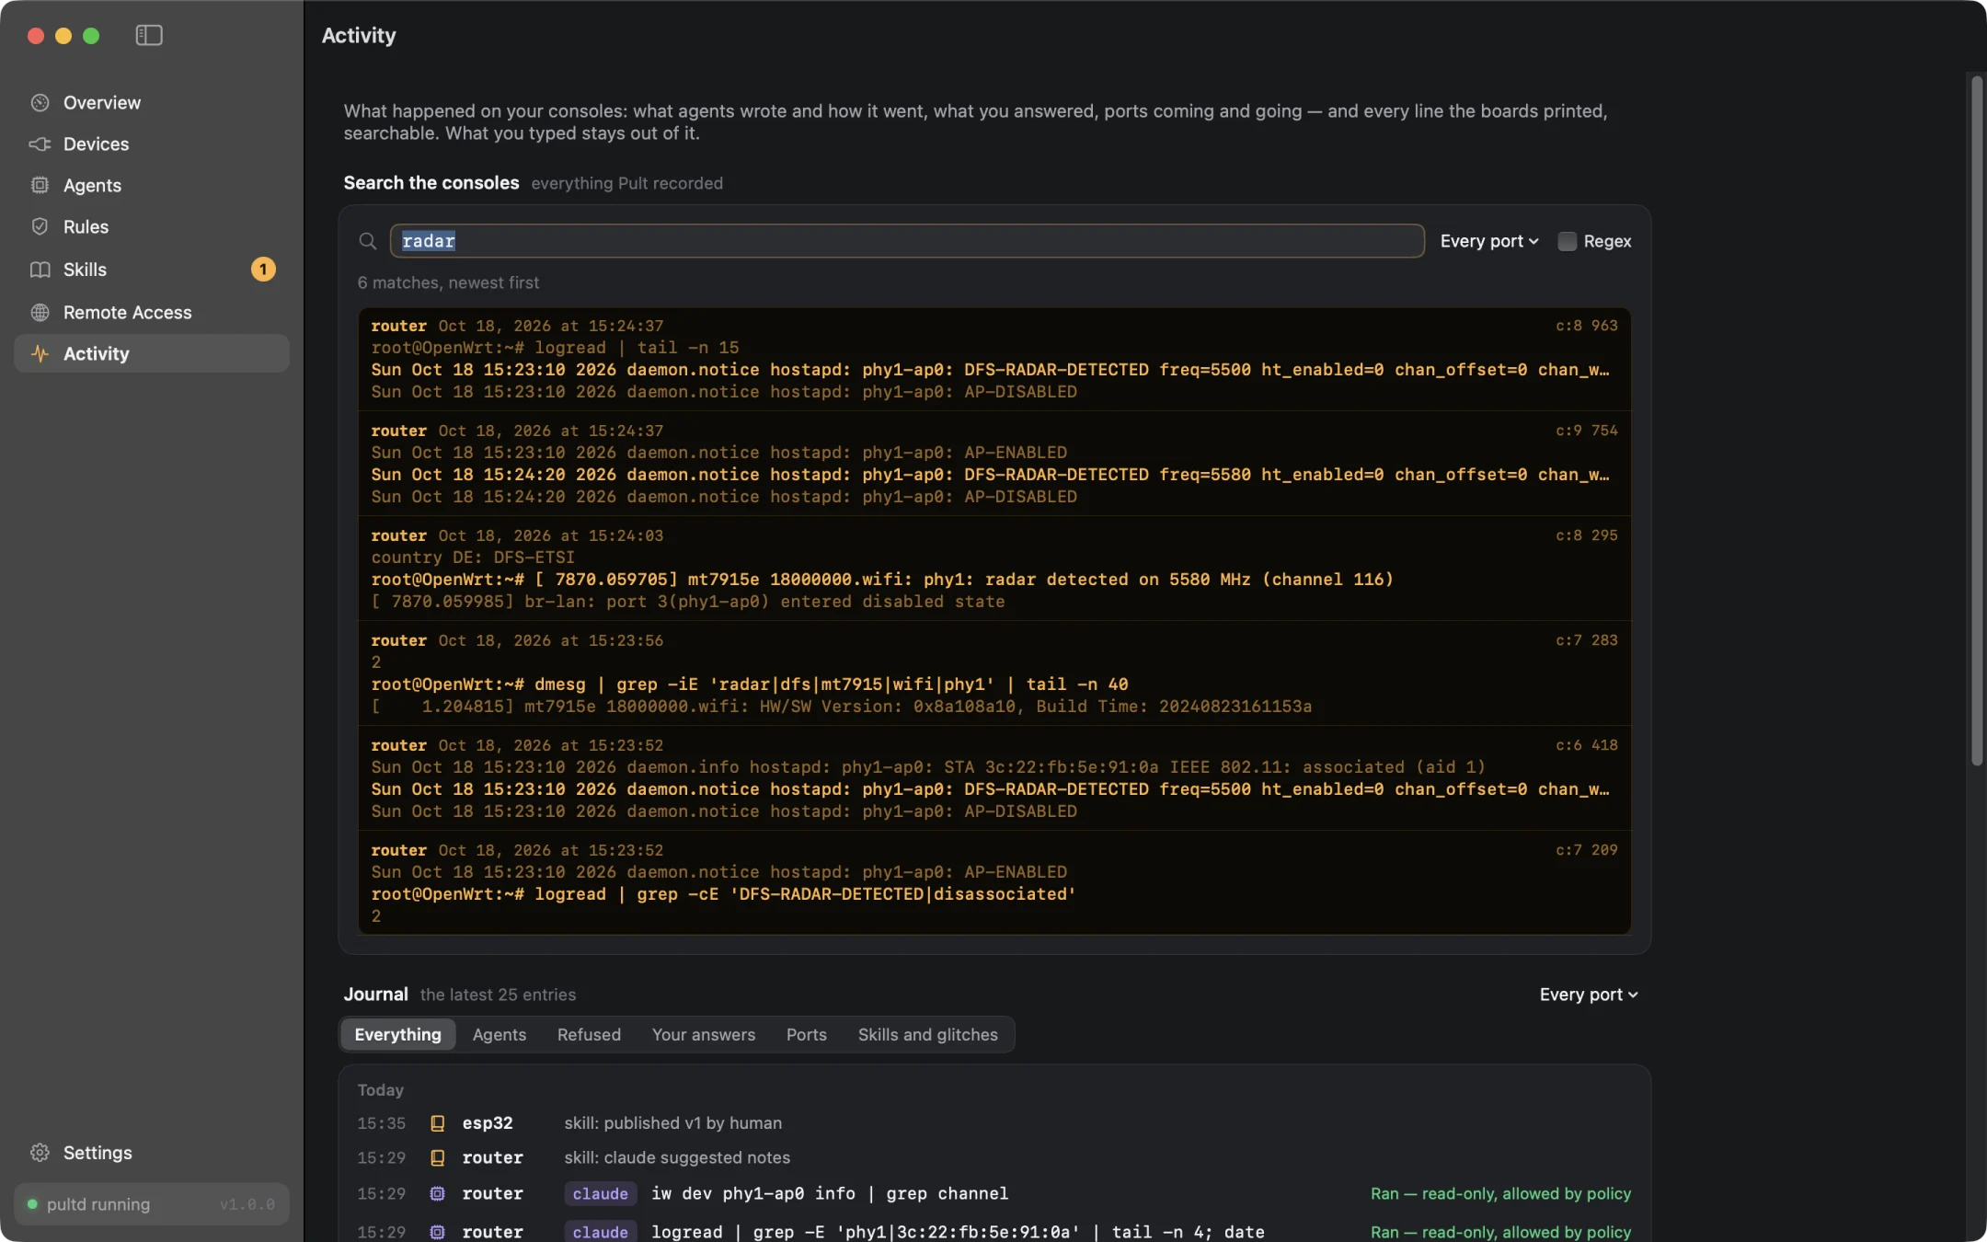Open the c:8 963 router match

[994, 359]
